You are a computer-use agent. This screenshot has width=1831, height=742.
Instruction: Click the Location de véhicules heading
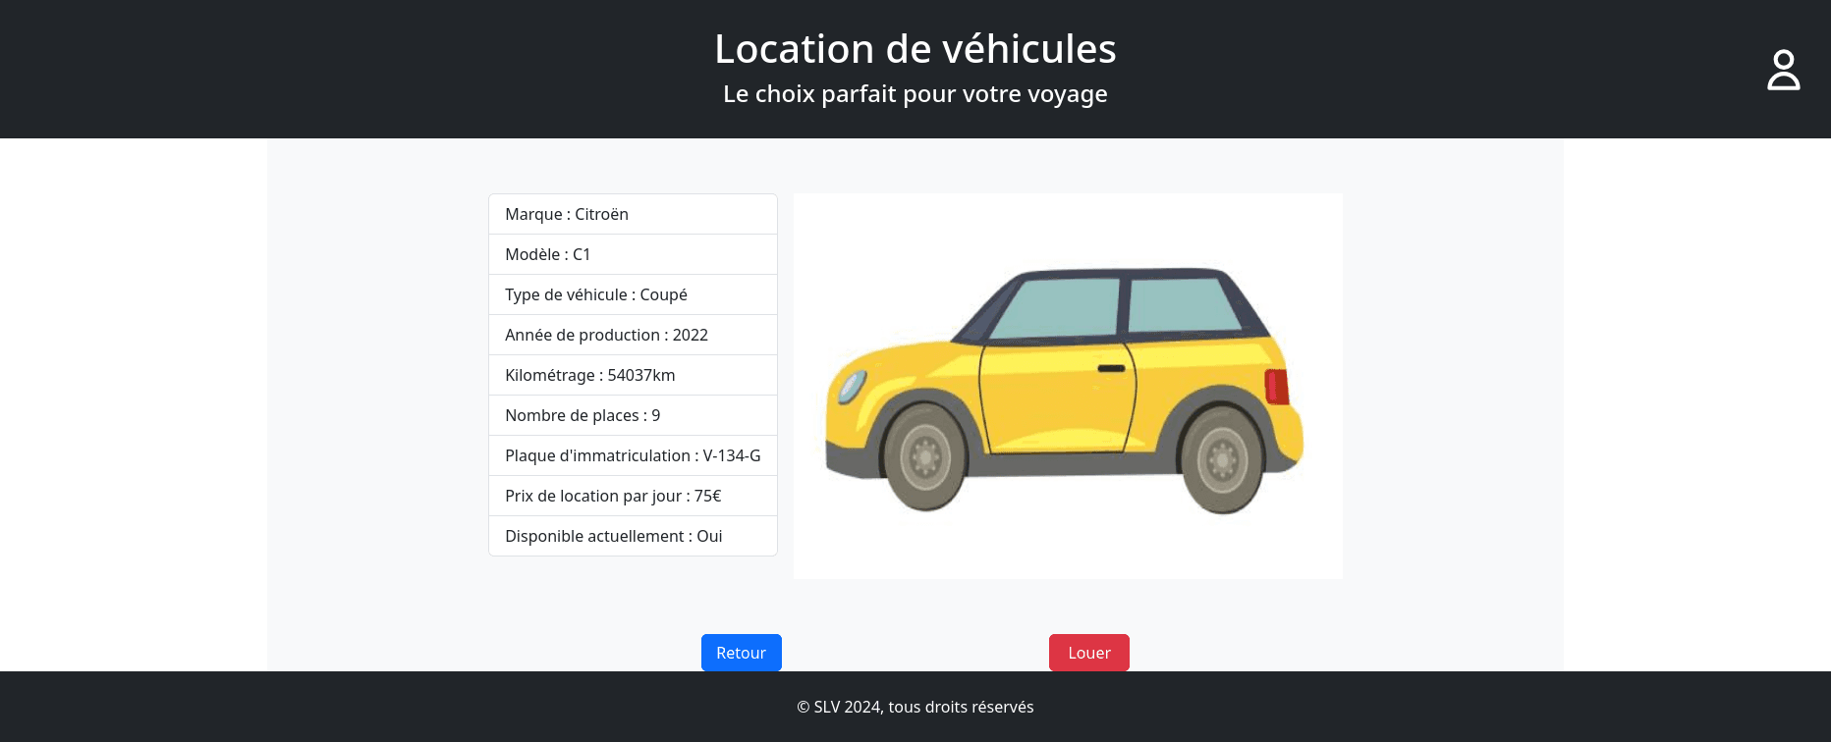pyautogui.click(x=915, y=49)
